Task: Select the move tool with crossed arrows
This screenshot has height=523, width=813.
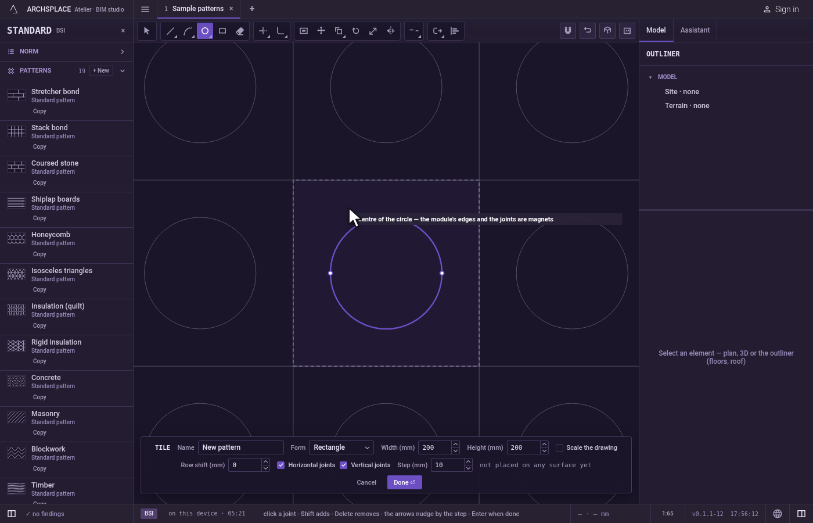Action: (x=321, y=31)
